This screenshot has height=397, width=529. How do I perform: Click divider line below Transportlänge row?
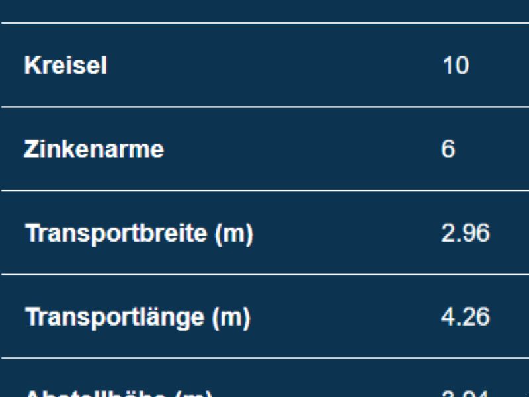click(x=264, y=358)
